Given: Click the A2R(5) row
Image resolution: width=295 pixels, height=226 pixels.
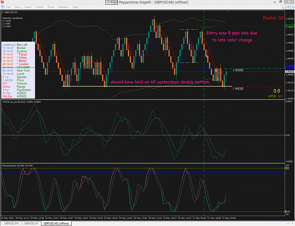Looking at the screenshot, I should (14, 93).
